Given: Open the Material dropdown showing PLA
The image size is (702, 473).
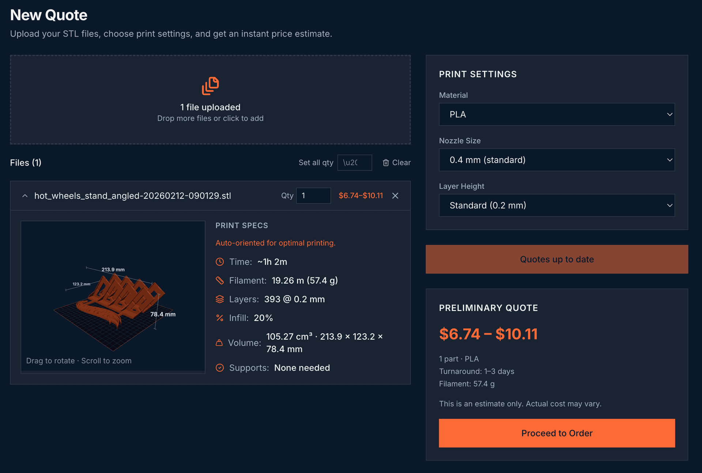Looking at the screenshot, I should (556, 114).
